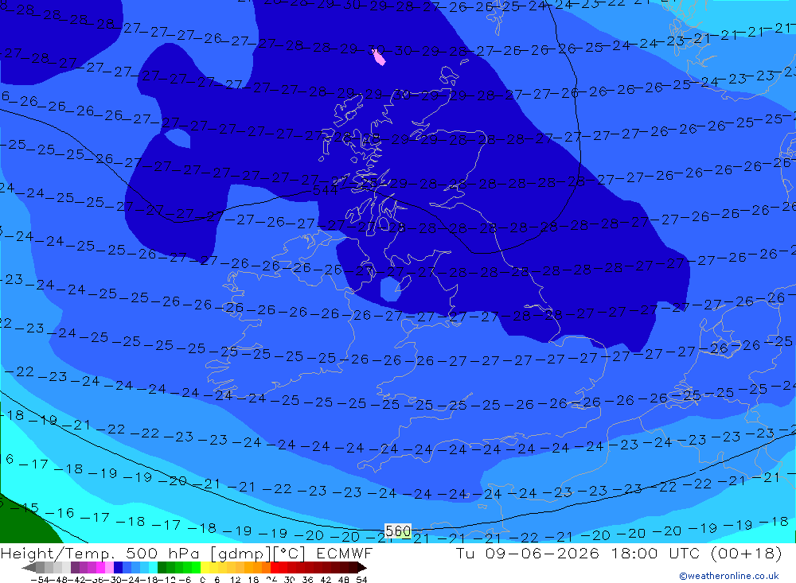The height and width of the screenshot is (583, 796).
Task: Click the 544 height contour label
Action: coord(326,190)
